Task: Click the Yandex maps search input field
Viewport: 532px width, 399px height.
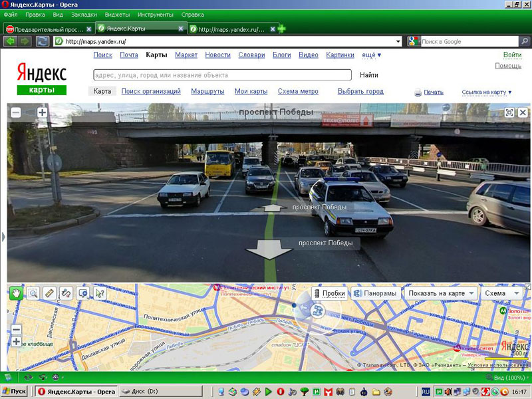Action: [222, 75]
